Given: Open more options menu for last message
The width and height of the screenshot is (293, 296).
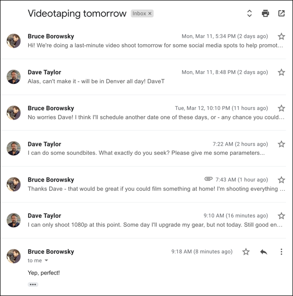Looking at the screenshot, I should [281, 252].
